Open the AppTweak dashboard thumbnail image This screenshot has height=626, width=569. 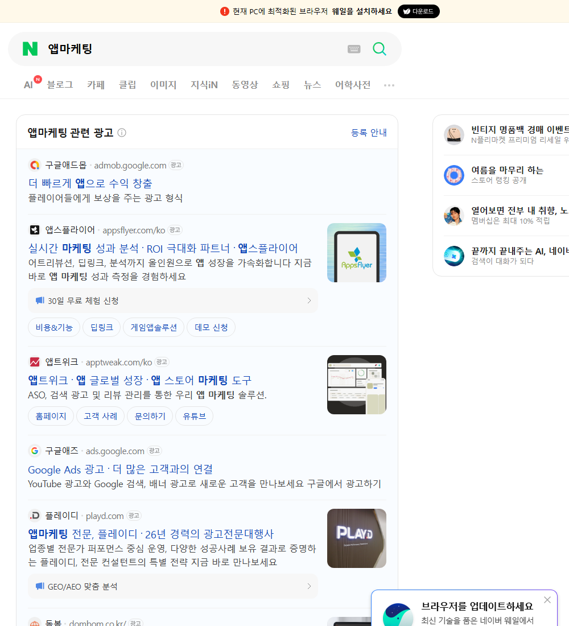[357, 385]
